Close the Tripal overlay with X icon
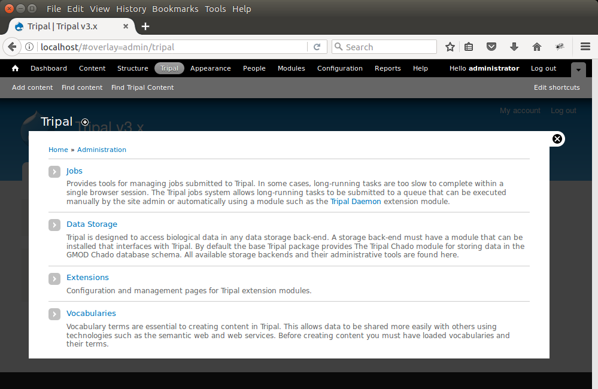This screenshot has height=389, width=598. click(557, 139)
